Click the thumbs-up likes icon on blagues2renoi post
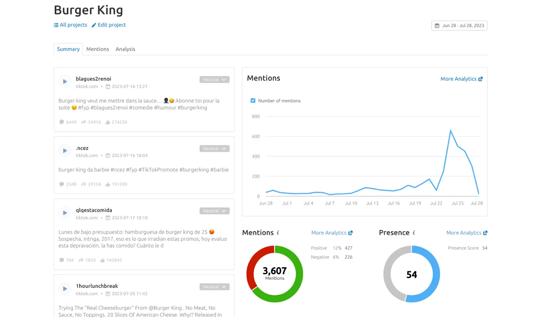Viewport: 545px width, 318px height. click(x=108, y=122)
